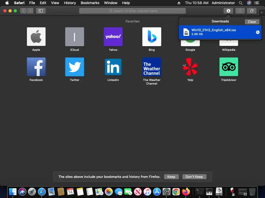Open News from the Dock
This screenshot has width=265, height=198.
click(x=138, y=192)
